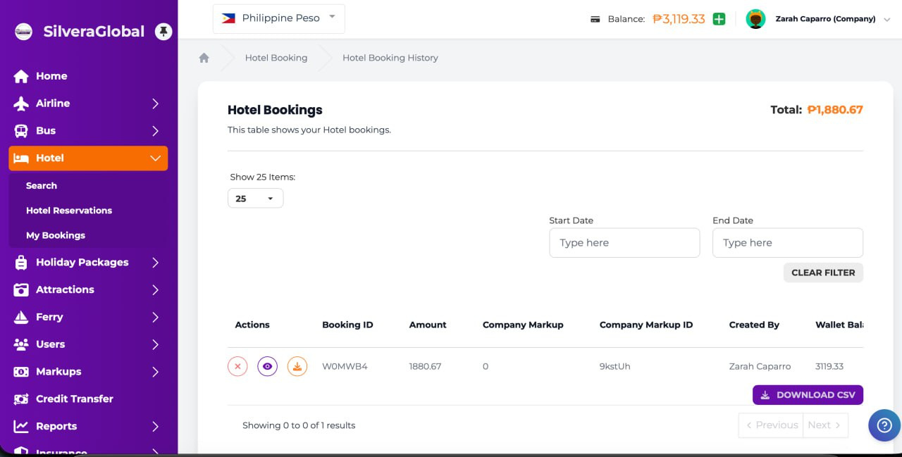Click the Airline airplane icon
The width and height of the screenshot is (902, 457).
tap(22, 103)
